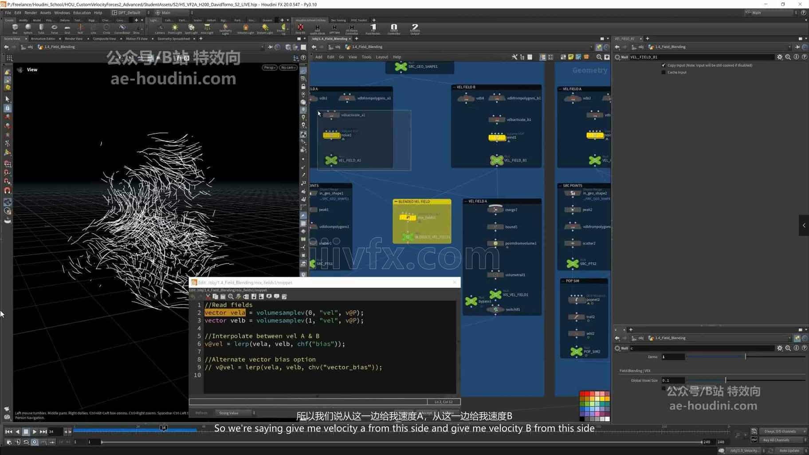The width and height of the screenshot is (809, 455).
Task: Pick the red swatch in color palette
Action: (582, 394)
